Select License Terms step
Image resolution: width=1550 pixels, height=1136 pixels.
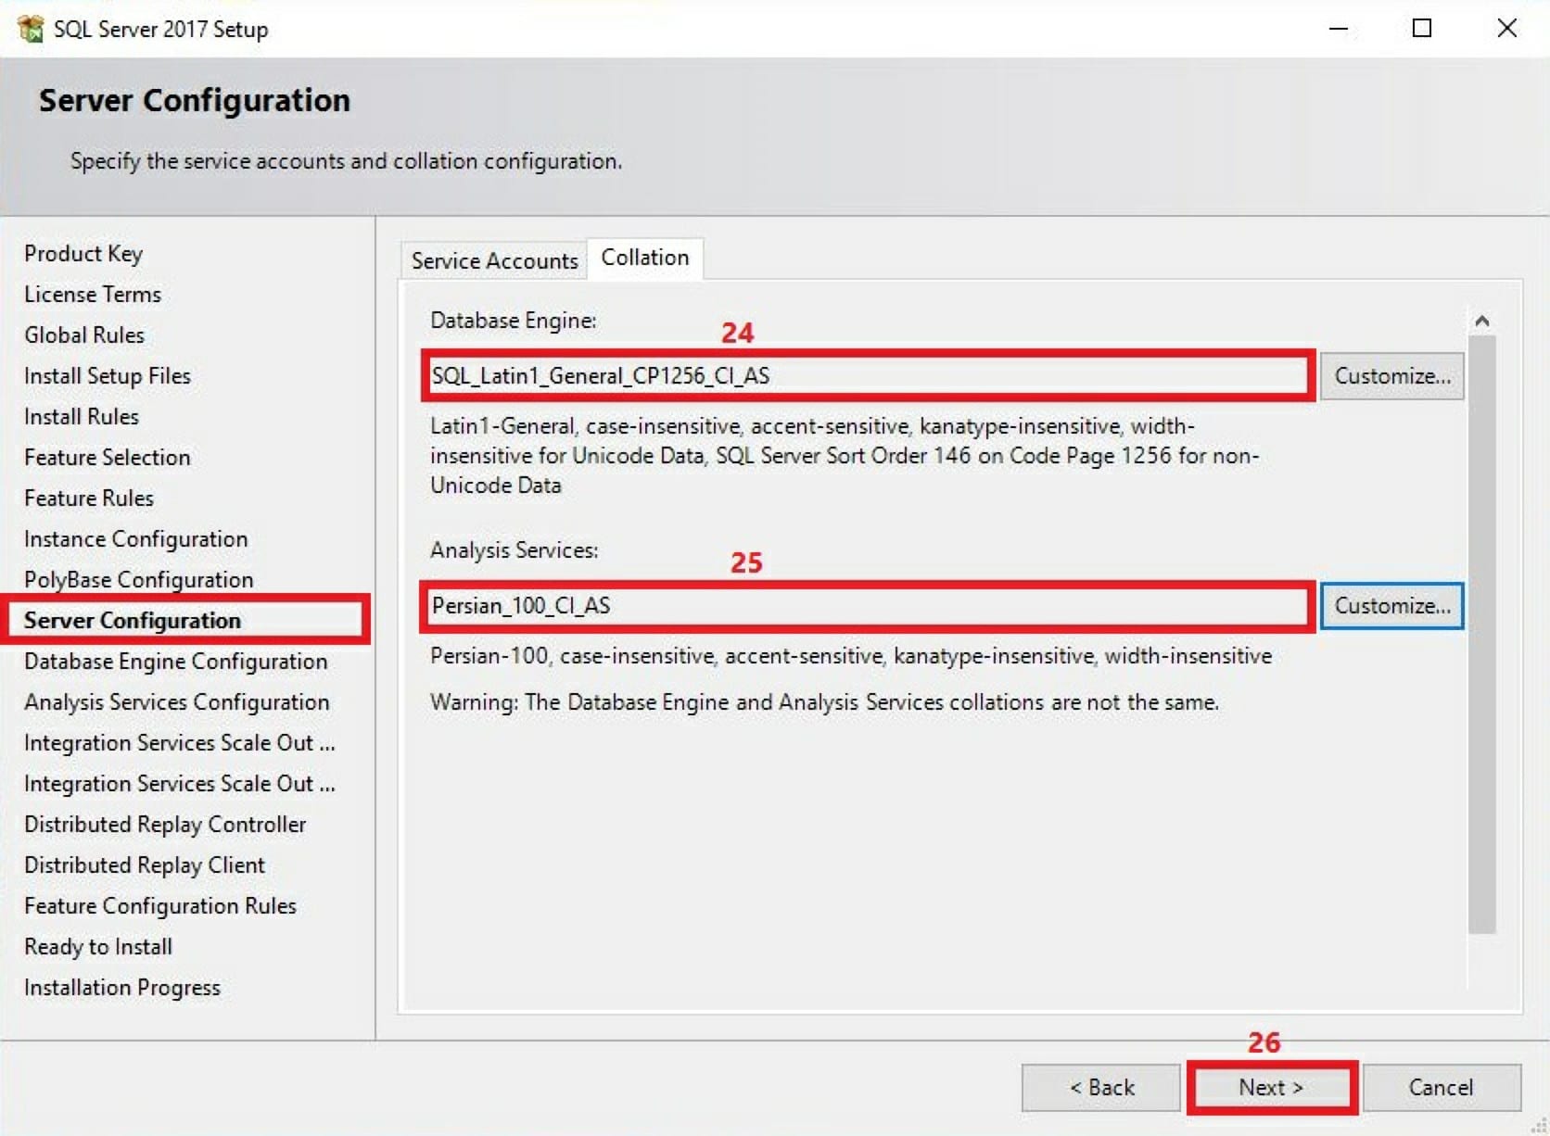point(93,294)
